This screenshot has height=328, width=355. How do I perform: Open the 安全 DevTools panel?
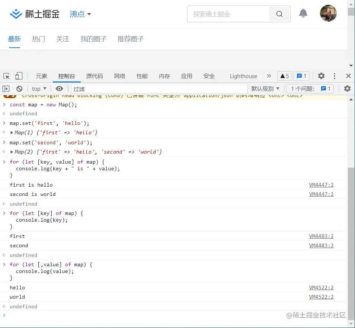(209, 76)
